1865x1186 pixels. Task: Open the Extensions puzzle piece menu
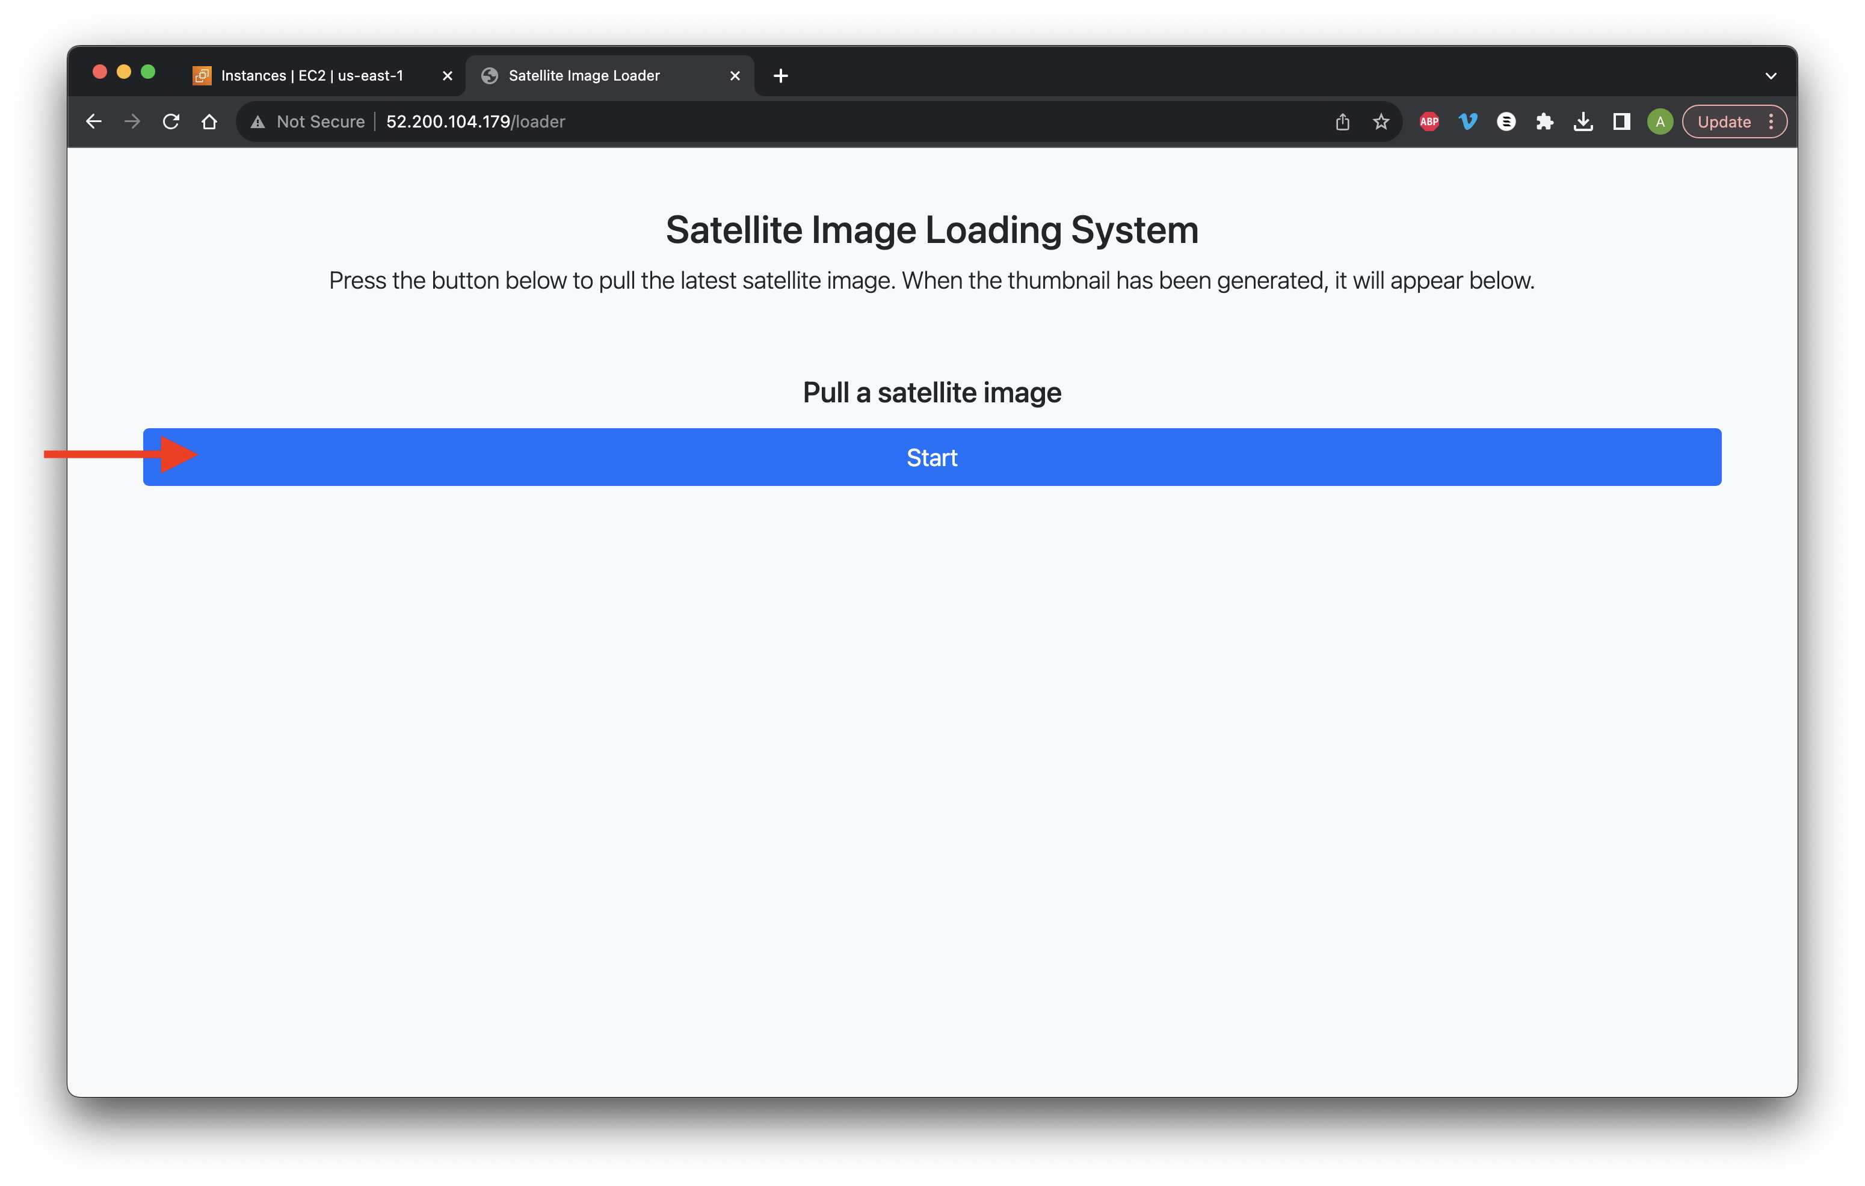[1544, 121]
